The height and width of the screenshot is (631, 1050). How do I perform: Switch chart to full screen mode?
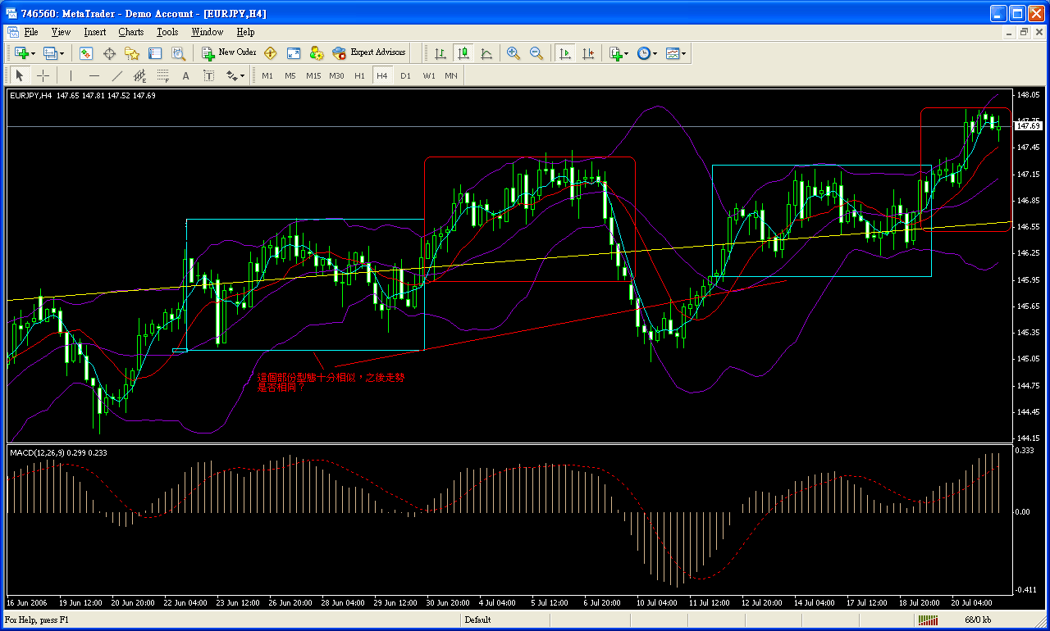(x=294, y=53)
